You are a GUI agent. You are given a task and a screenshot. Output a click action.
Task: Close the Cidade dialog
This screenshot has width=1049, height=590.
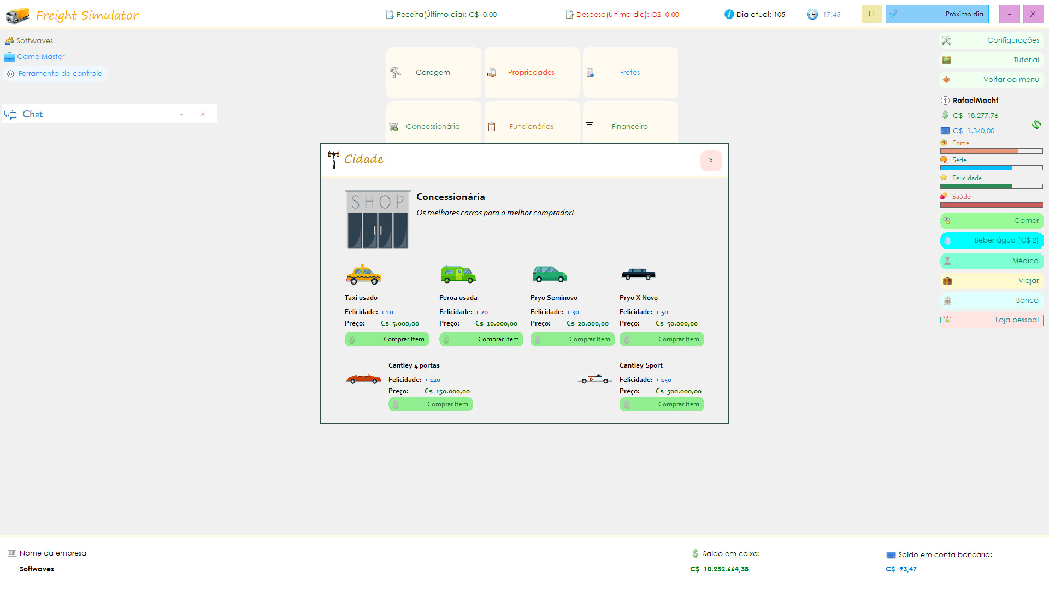click(x=711, y=161)
